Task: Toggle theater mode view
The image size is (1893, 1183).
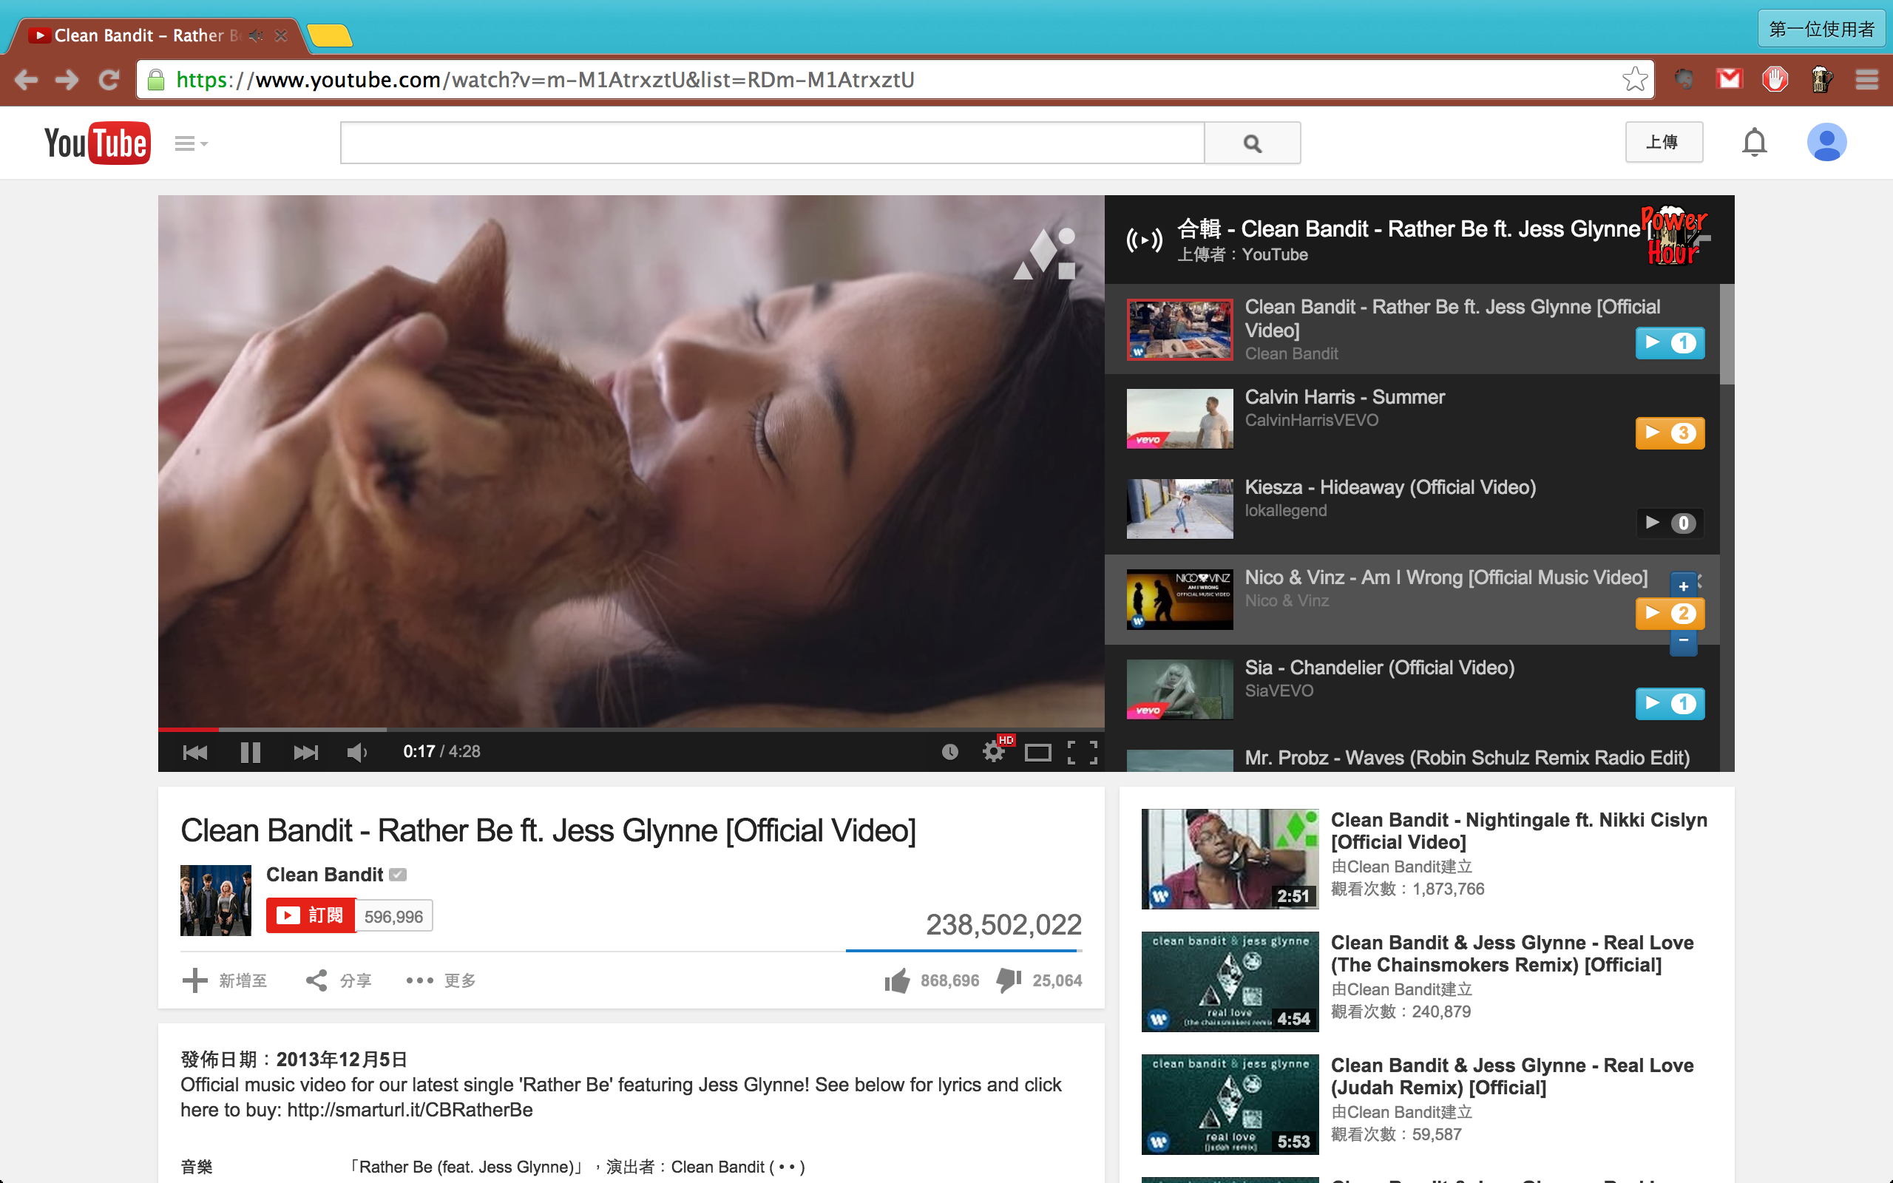Action: point(1038,753)
